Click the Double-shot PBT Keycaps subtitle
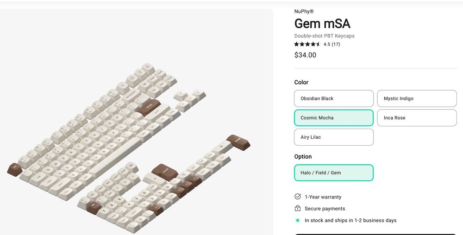 coord(324,36)
